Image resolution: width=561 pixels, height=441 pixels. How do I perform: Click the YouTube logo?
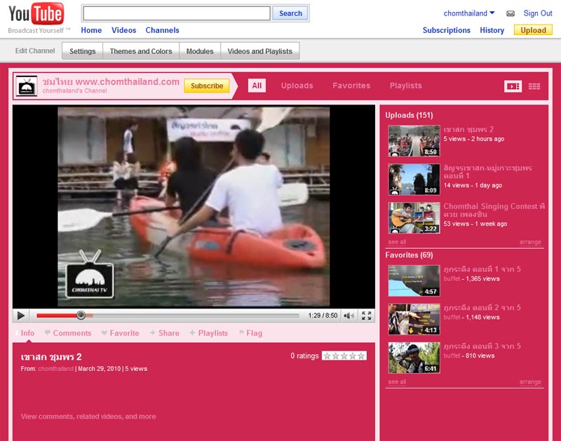point(36,13)
